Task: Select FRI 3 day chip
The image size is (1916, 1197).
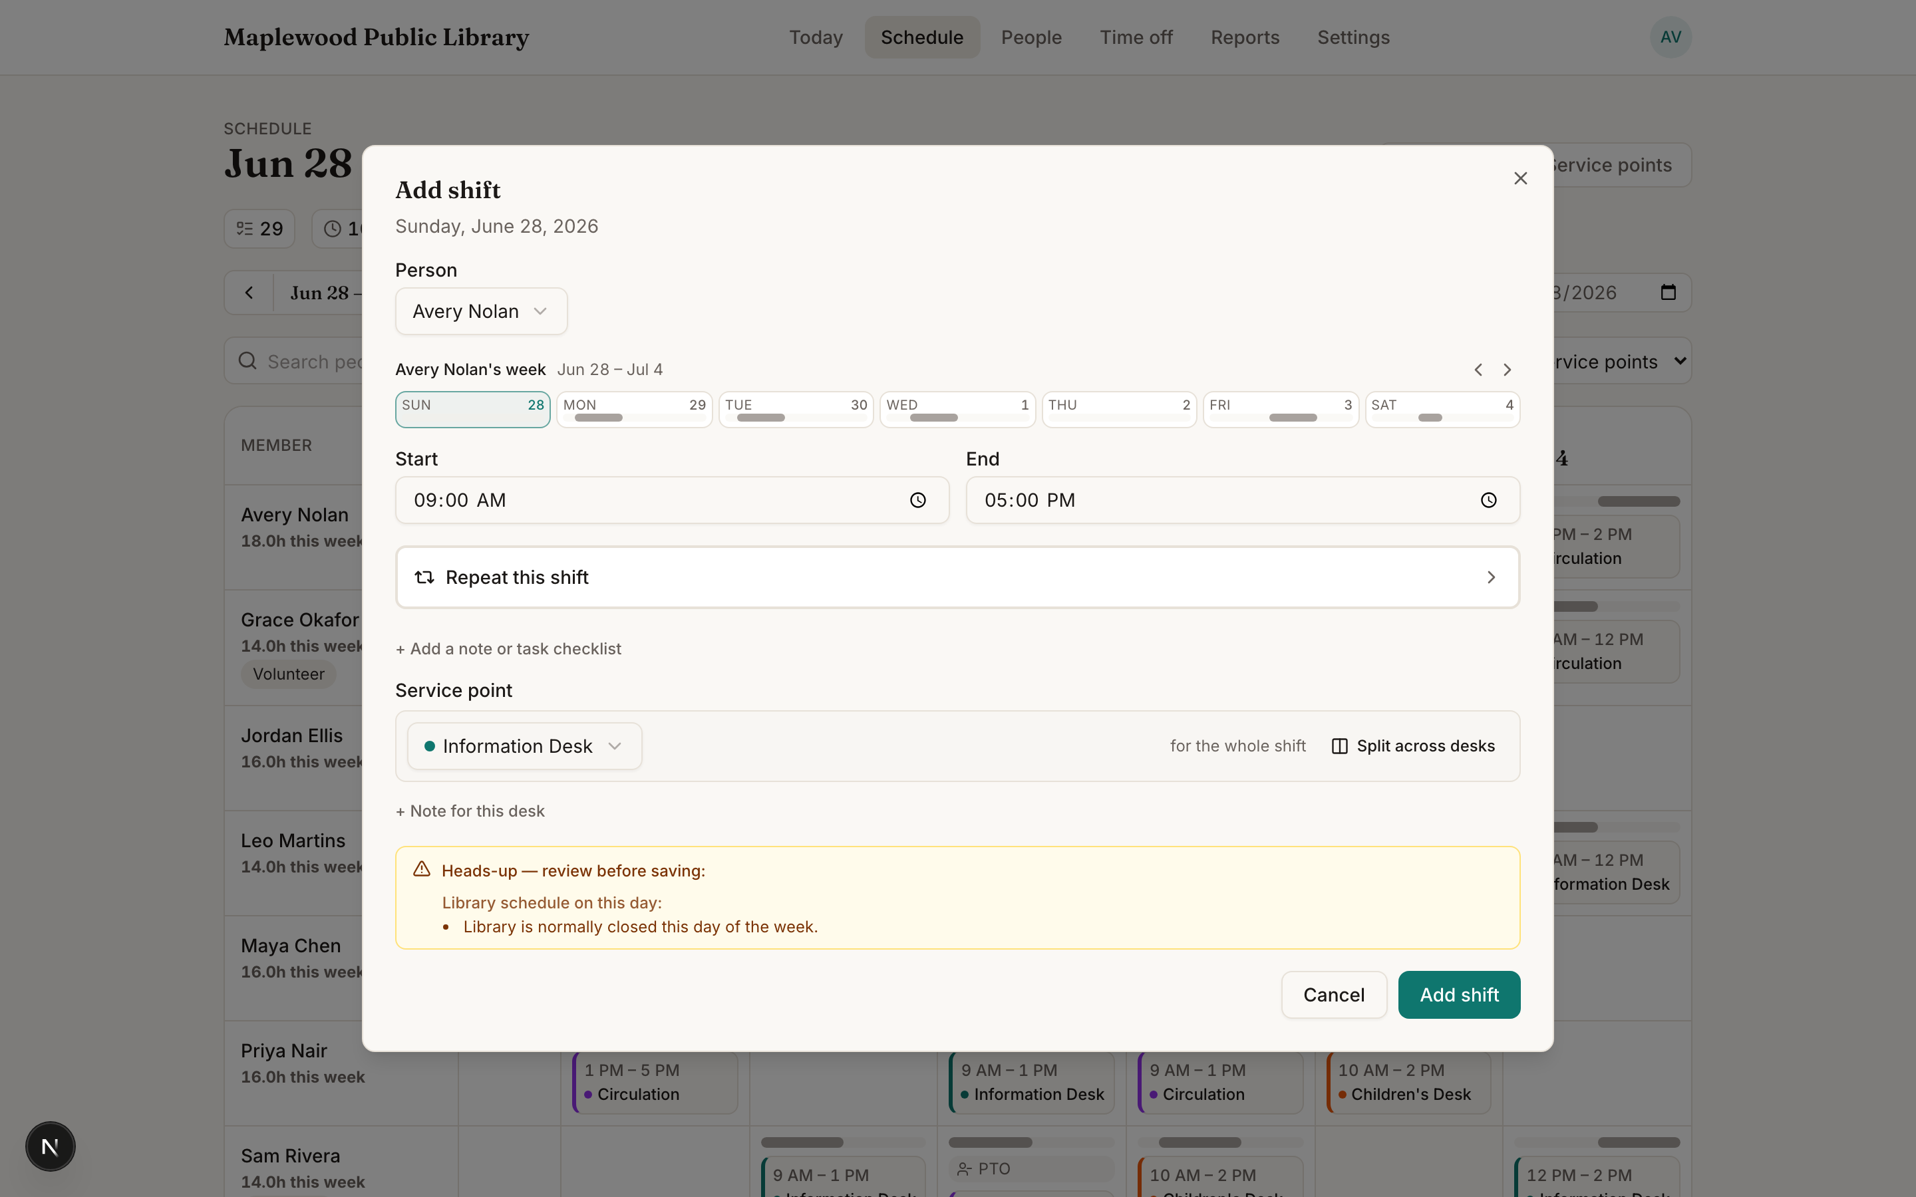Action: (1280, 409)
